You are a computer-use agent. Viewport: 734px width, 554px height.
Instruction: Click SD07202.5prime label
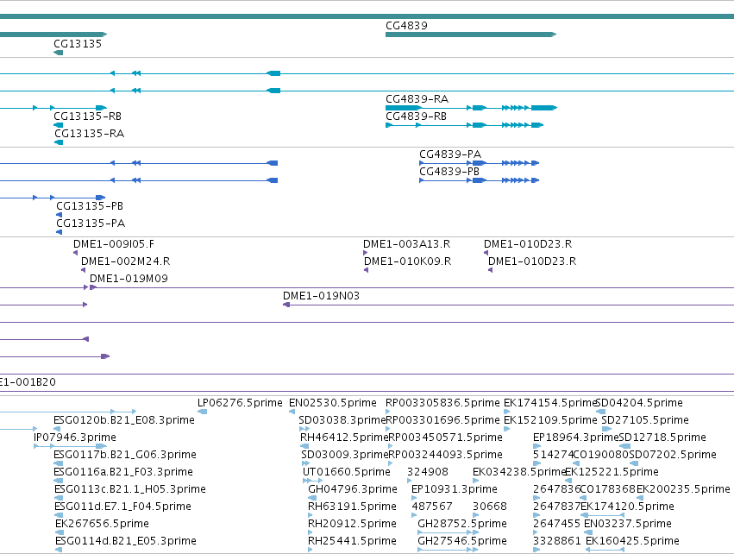[x=673, y=455]
